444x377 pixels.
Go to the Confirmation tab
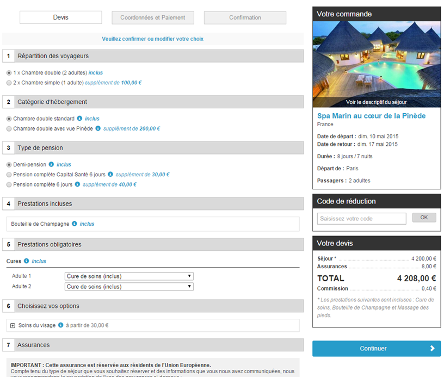245,17
